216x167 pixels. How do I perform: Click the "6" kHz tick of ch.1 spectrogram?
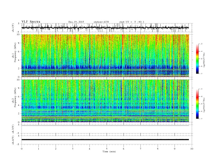click(x=19, y=52)
